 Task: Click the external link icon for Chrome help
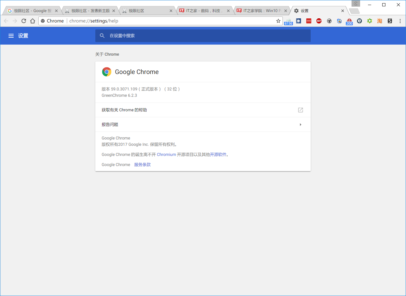click(x=301, y=110)
